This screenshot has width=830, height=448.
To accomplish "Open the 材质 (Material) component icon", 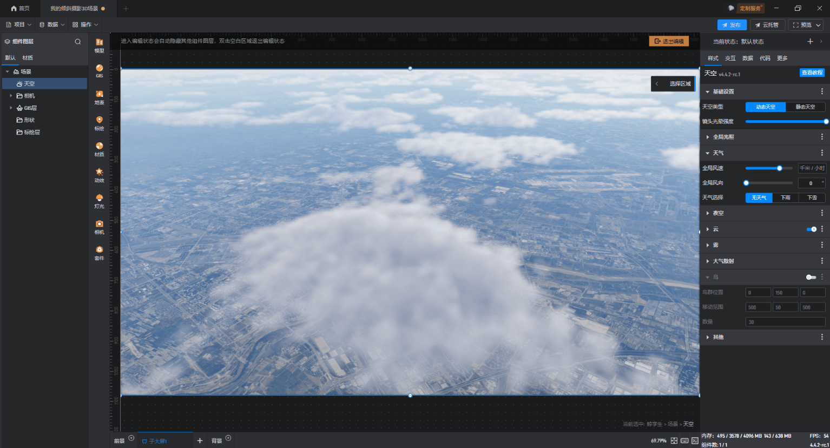I will pyautogui.click(x=99, y=149).
